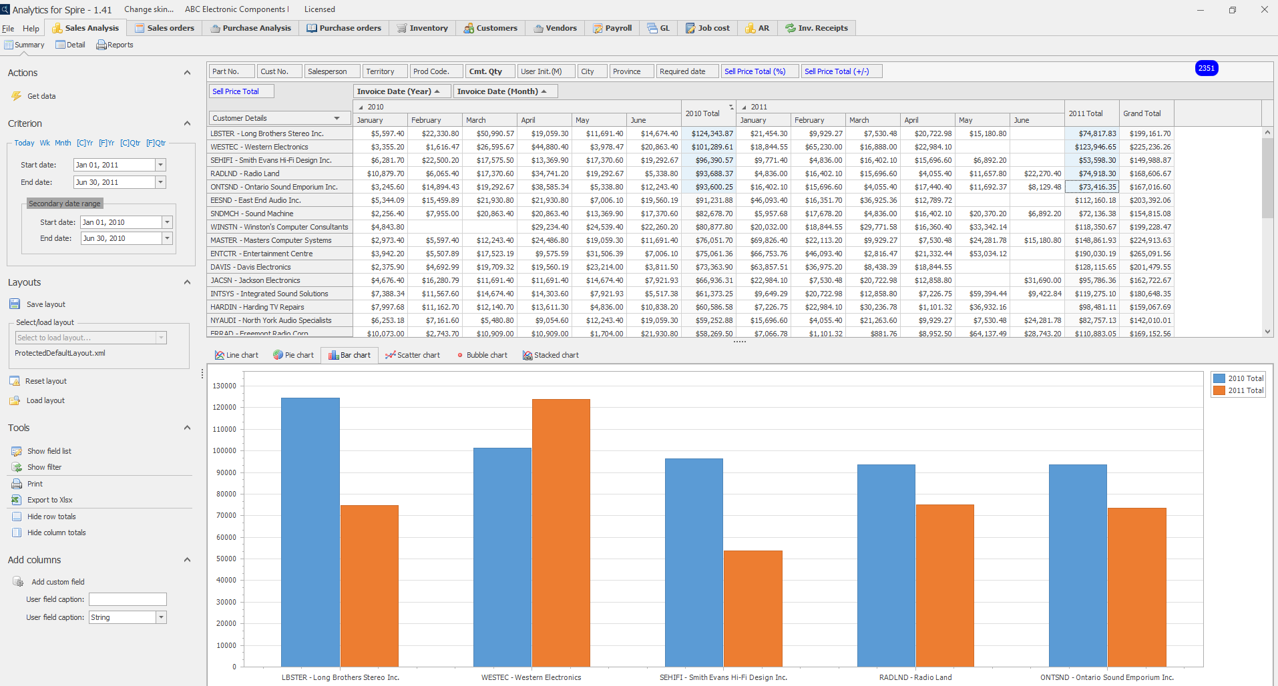1278x686 pixels.
Task: Open the Job cost tab
Action: [708, 28]
